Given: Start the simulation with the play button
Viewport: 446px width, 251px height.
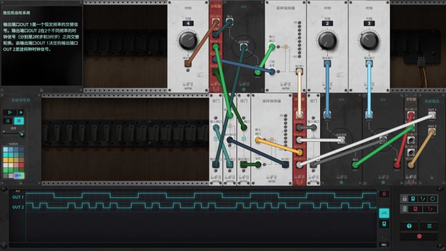Looking at the screenshot, I should tap(10, 112).
